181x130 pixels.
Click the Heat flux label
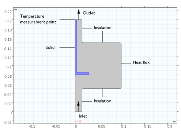tap(141, 62)
